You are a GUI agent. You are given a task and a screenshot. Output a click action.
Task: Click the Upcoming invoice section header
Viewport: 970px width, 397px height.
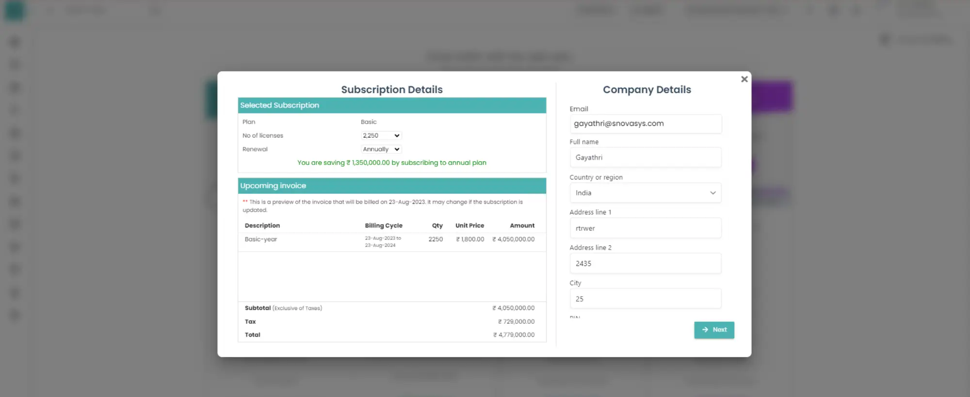pos(392,186)
